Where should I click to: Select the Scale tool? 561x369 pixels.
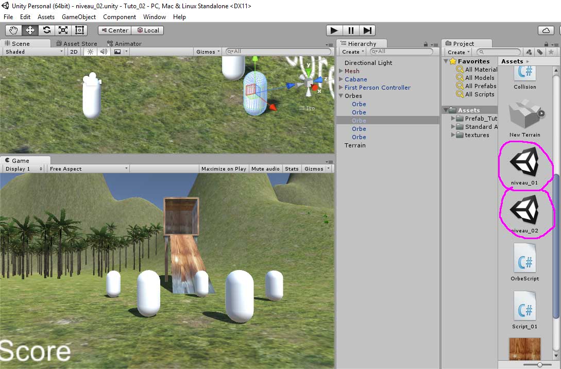click(x=63, y=30)
